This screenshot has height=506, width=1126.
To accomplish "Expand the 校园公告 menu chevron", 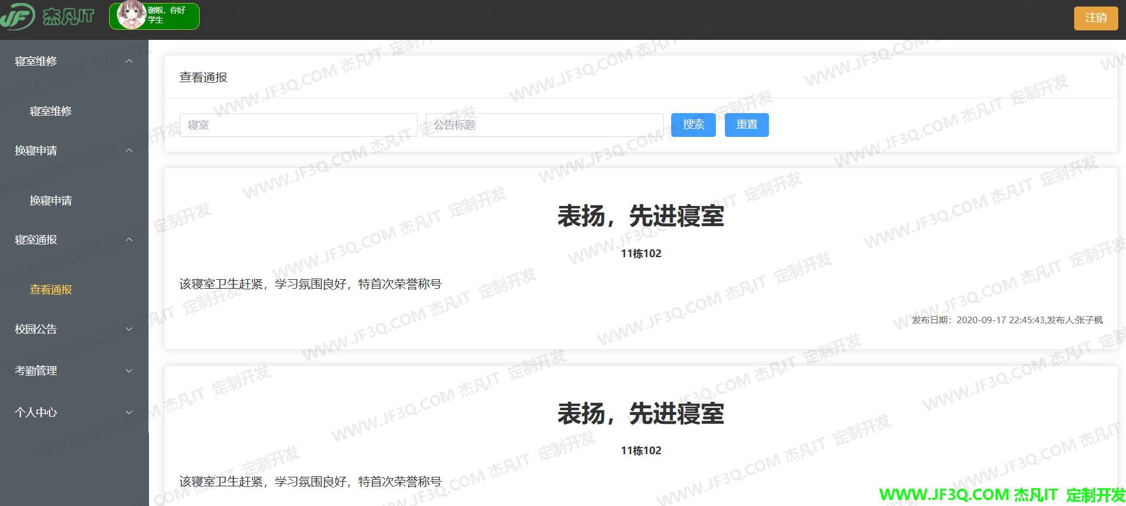I will click(x=129, y=329).
